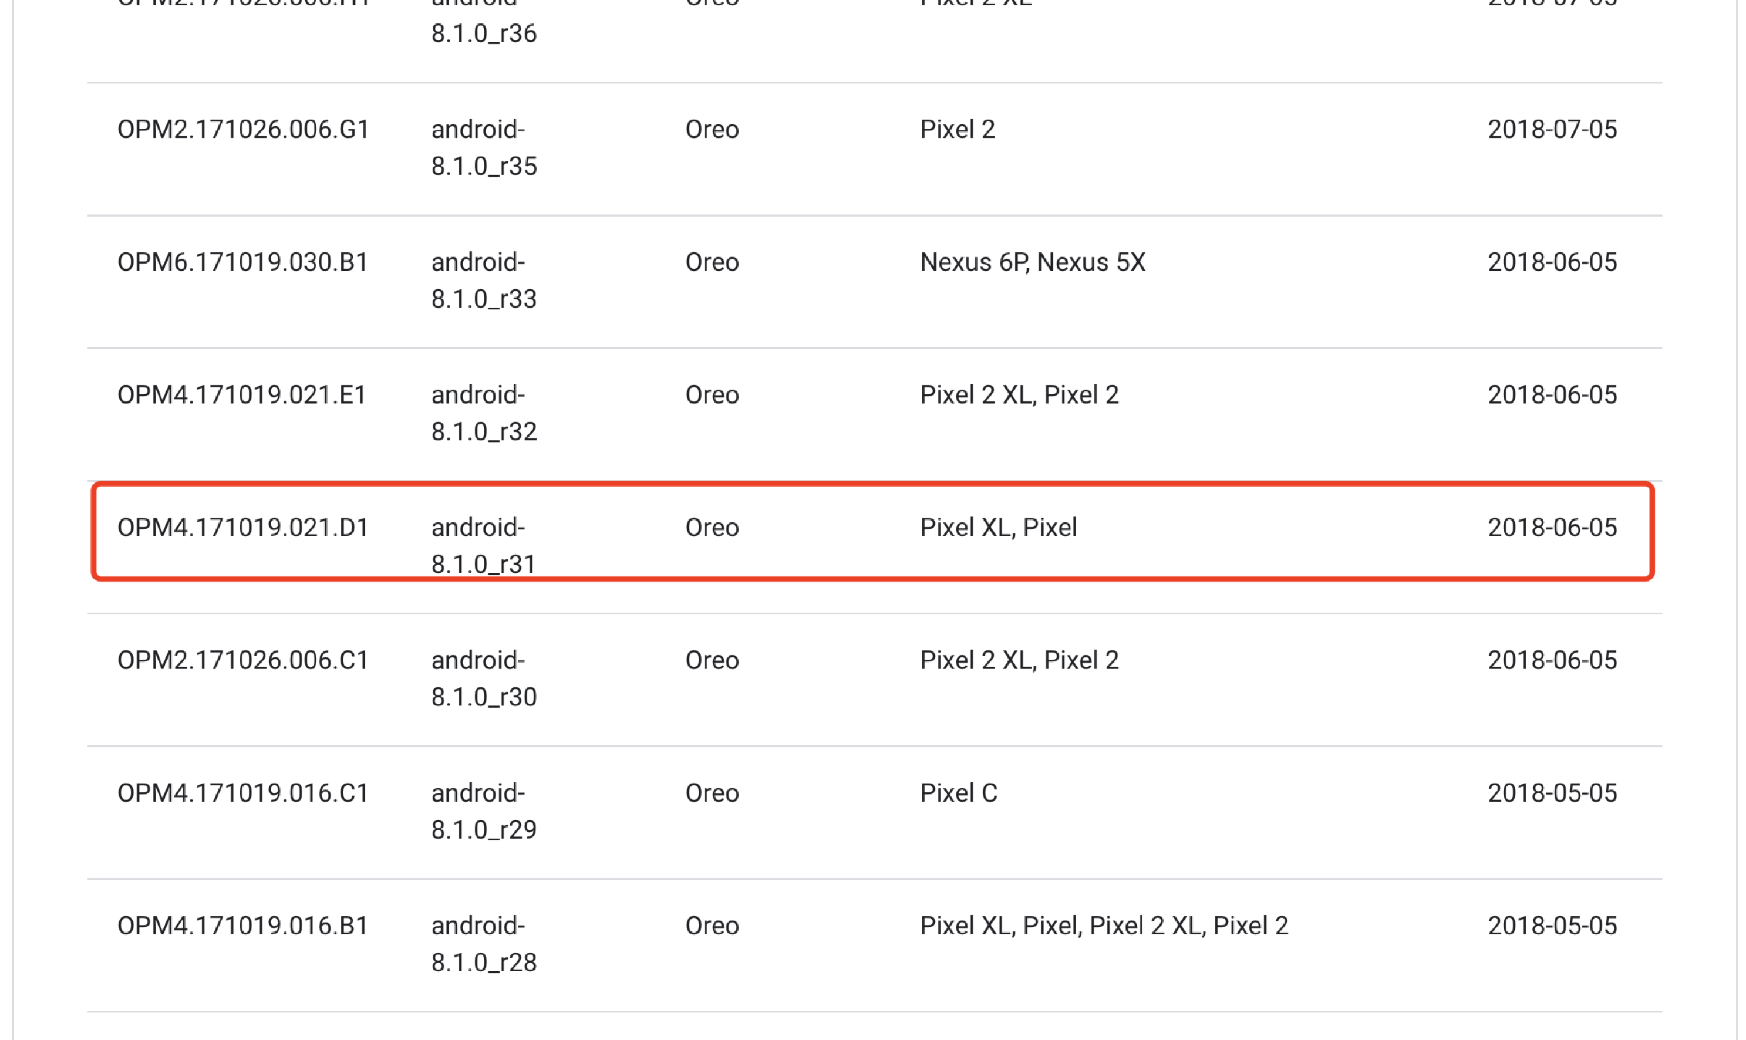The width and height of the screenshot is (1746, 1040).
Task: Click the Pixel 2 device cell
Action: pos(958,130)
